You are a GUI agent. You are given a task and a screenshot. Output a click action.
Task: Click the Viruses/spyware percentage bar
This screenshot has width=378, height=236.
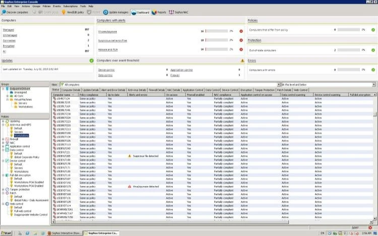(x=217, y=31)
